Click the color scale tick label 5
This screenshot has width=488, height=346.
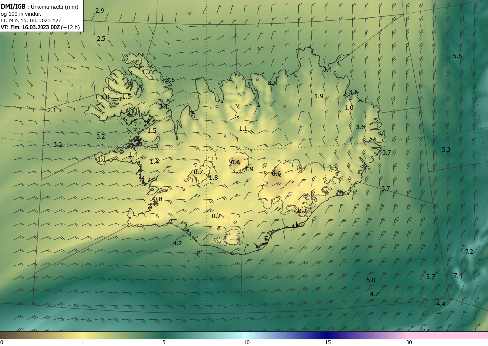[164, 343]
